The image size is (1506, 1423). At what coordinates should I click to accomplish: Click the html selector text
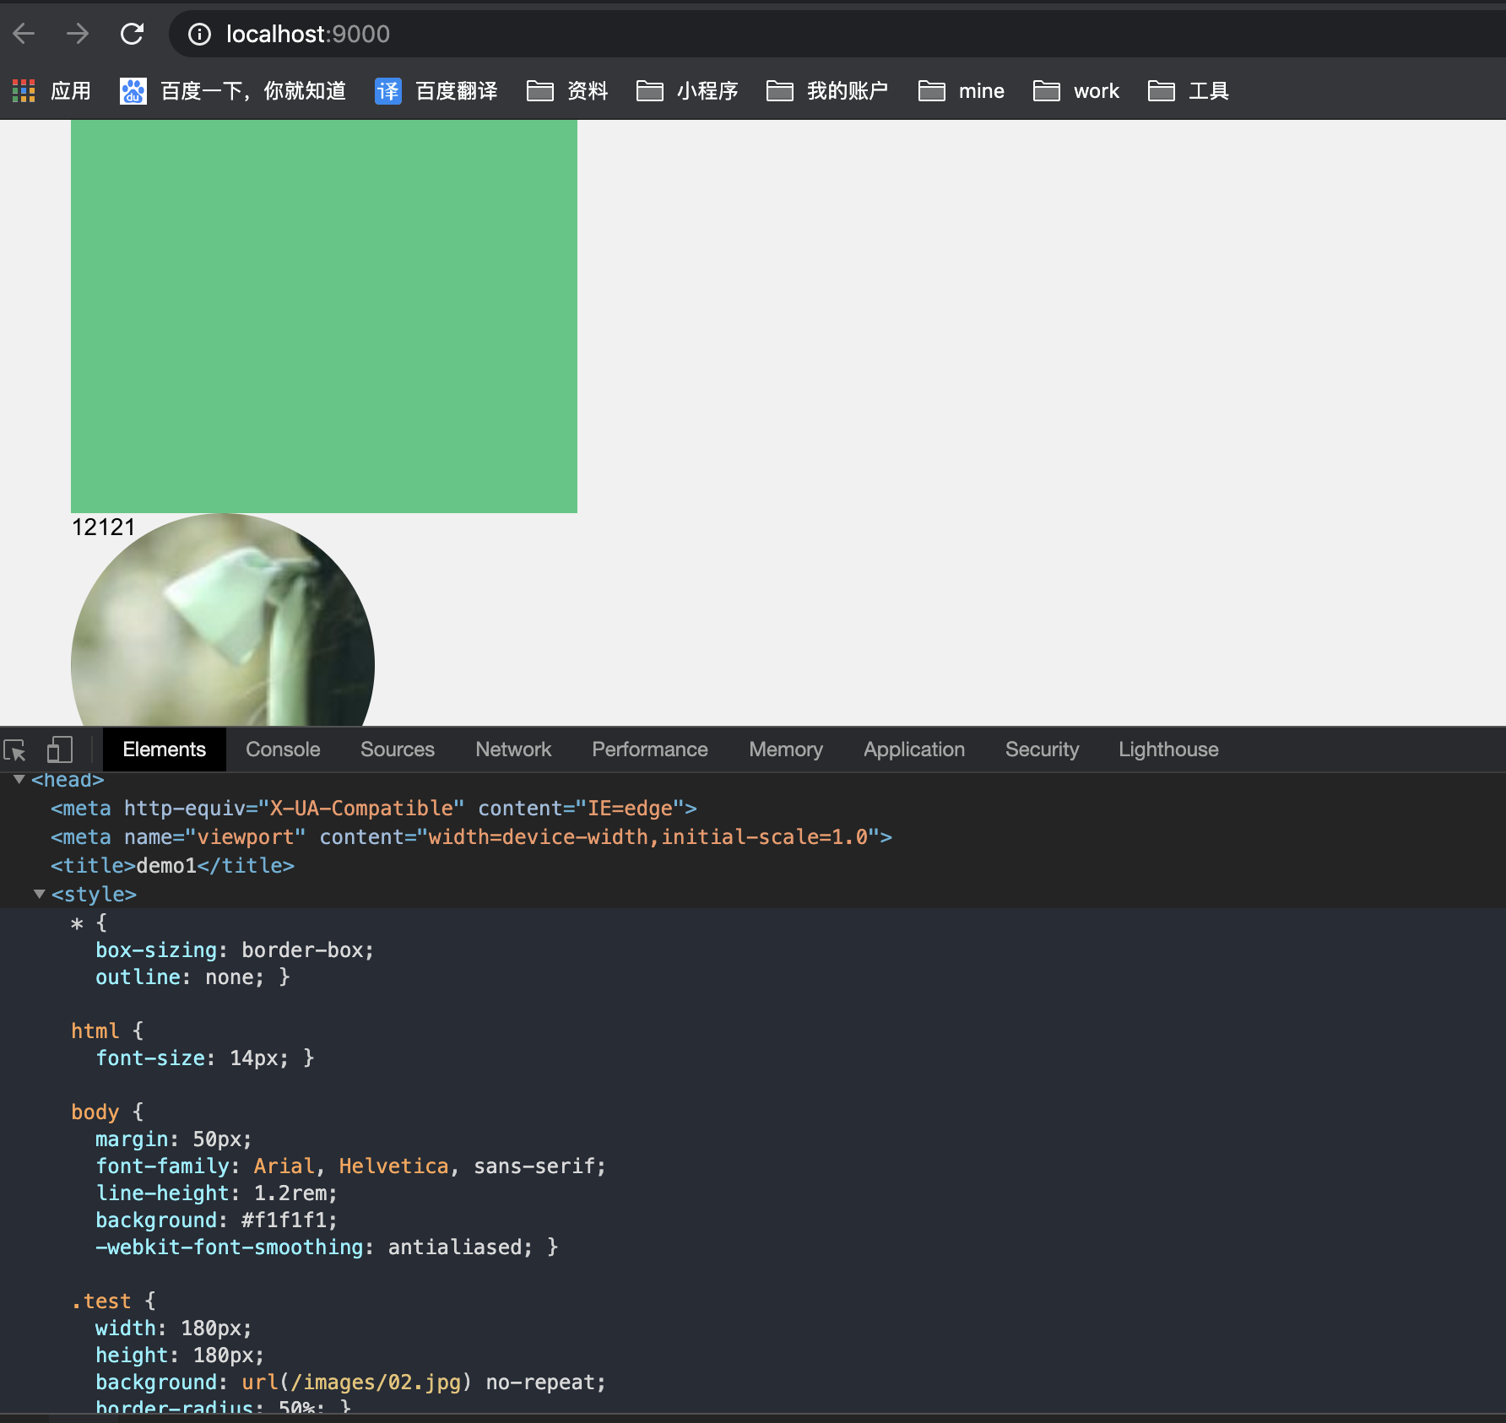tap(95, 1031)
